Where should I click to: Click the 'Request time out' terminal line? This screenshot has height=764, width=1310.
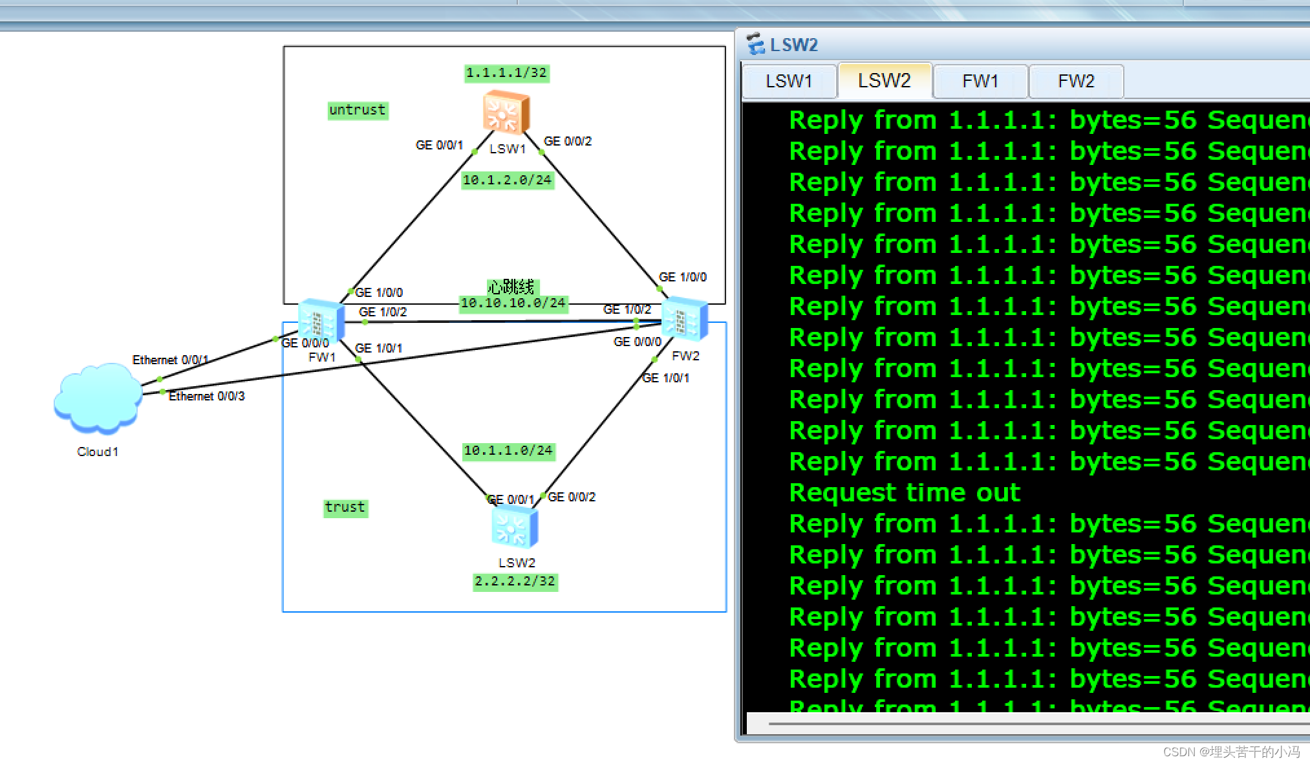click(x=905, y=493)
